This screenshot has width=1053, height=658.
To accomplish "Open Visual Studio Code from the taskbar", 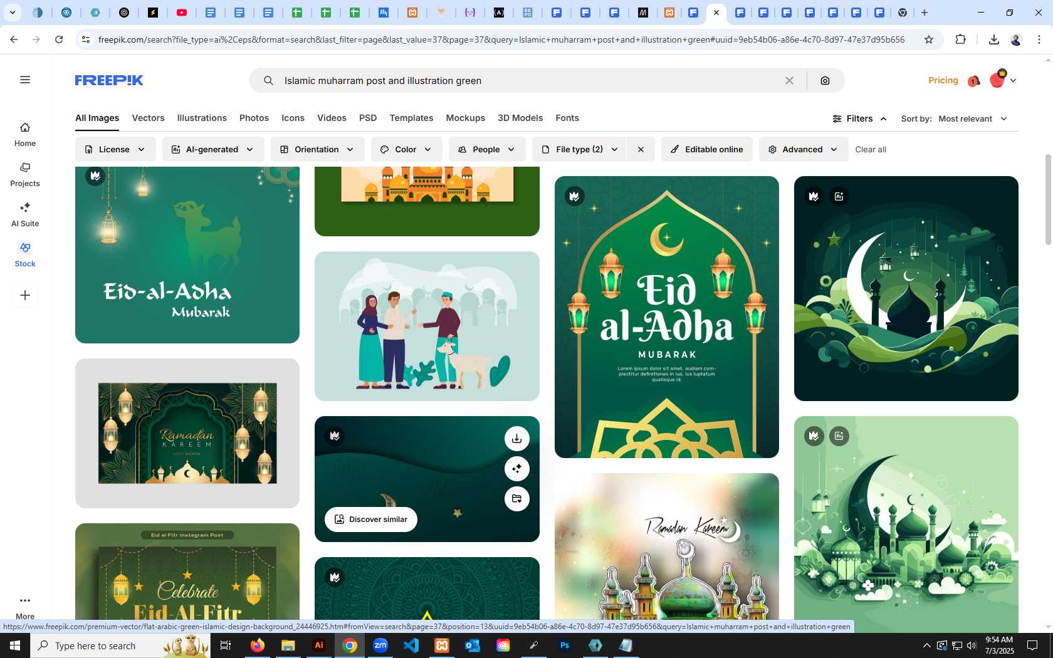I will pos(411,645).
